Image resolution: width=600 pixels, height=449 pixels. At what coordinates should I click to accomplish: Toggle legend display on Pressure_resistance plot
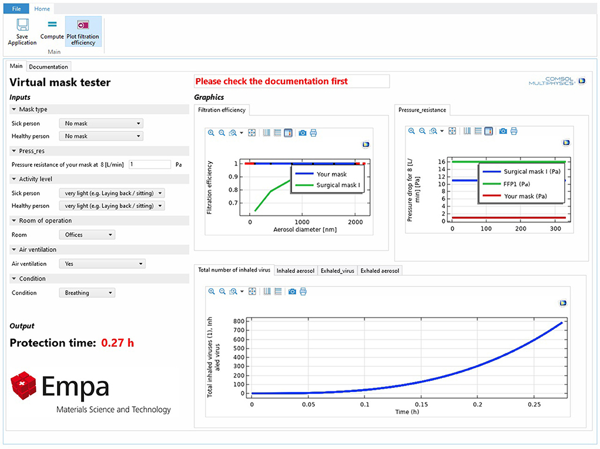coord(489,131)
